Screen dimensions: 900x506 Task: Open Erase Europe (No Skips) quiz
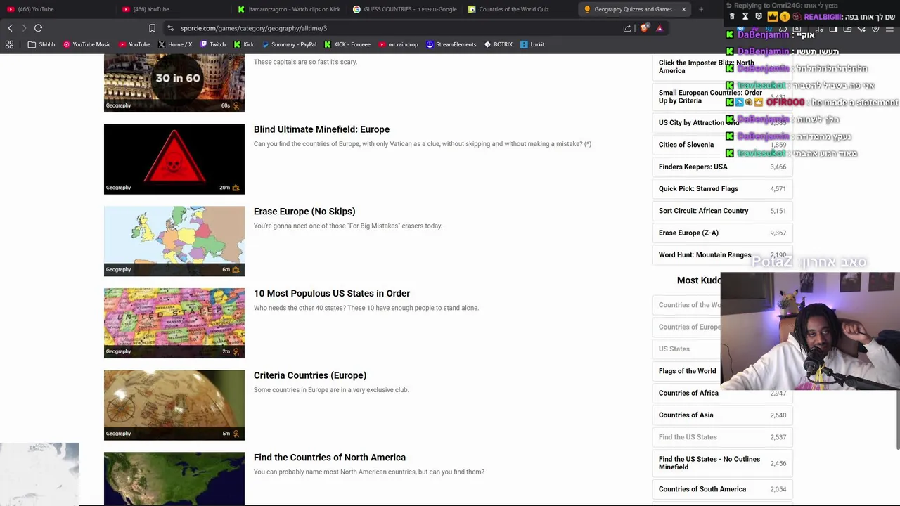coord(304,212)
